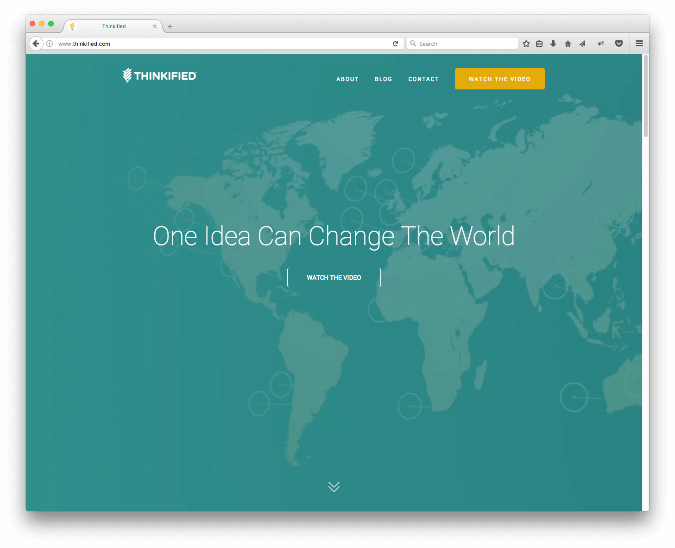
Task: Open the Pocket icon in toolbar
Action: 618,44
